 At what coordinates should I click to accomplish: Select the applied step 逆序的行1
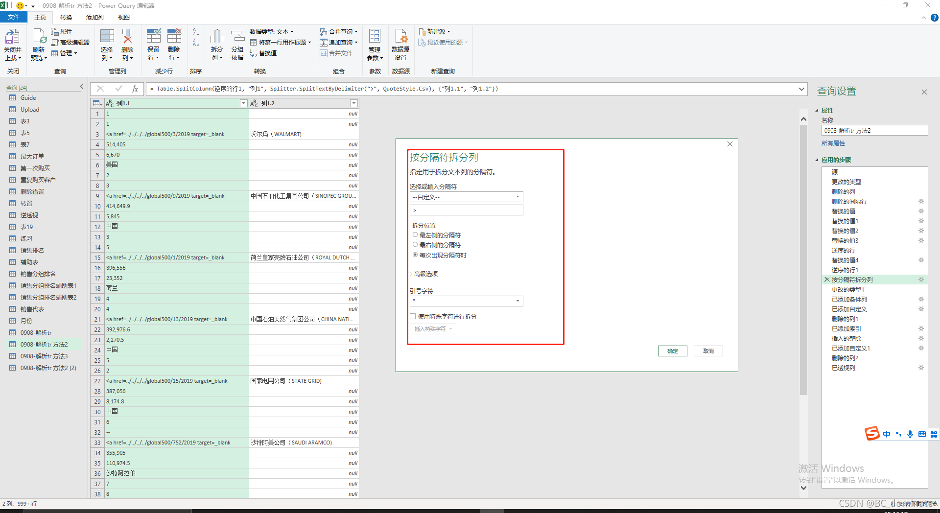[x=845, y=270]
